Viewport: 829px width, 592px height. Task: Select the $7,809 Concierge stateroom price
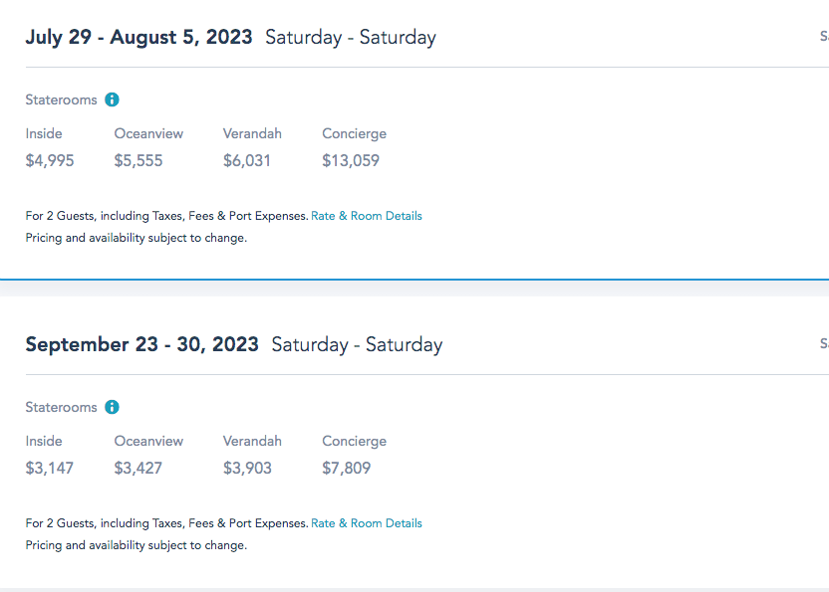[x=347, y=469]
